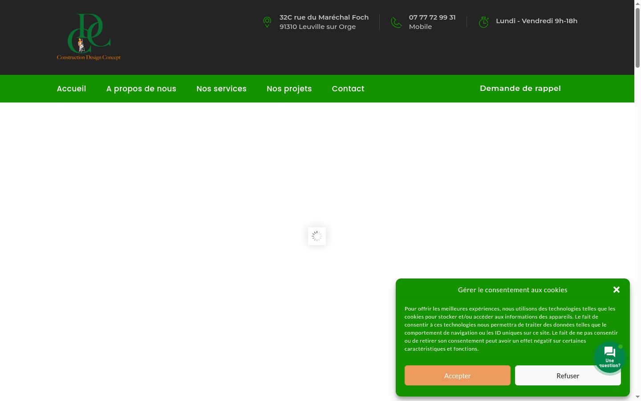Click the Lundi - Vendredi 9h-18h text
Screen dimensions: 641x401
pos(536,21)
